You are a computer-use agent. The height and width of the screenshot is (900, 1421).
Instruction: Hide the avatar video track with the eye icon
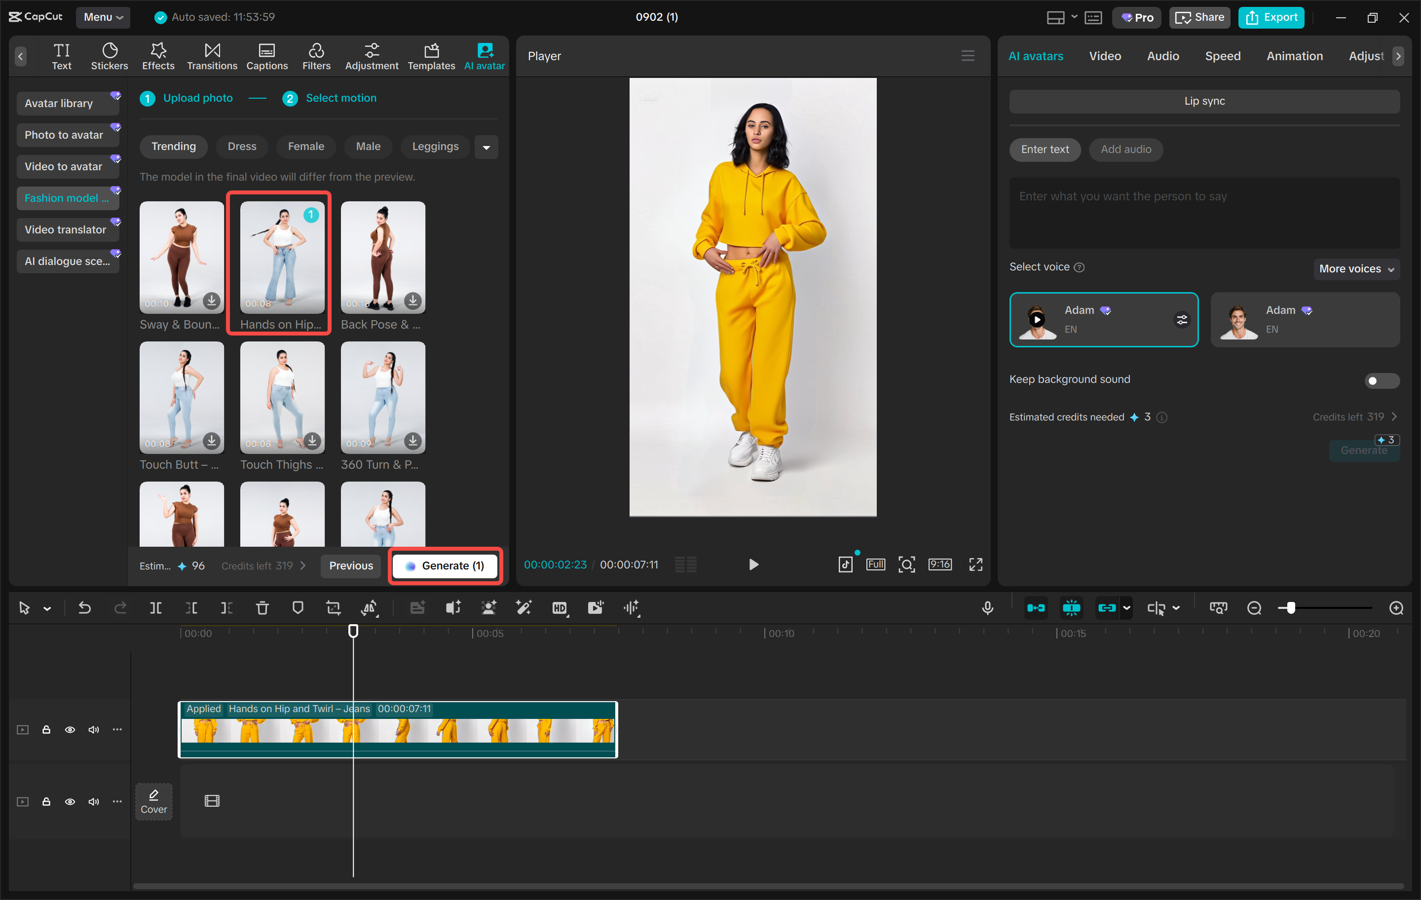[x=70, y=729]
